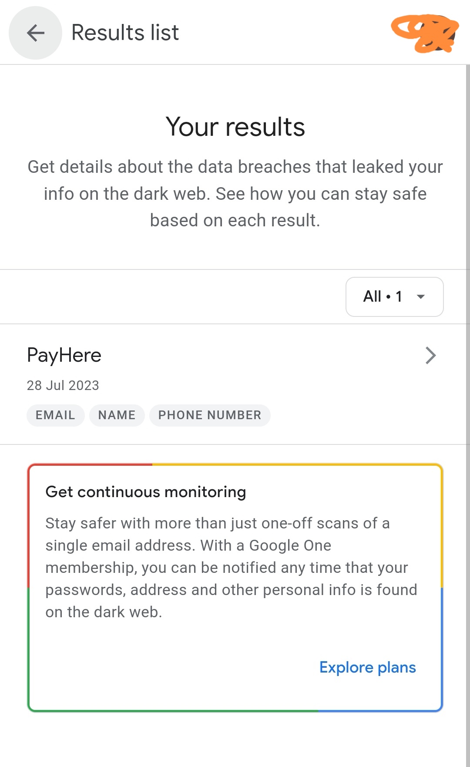Go back using the arrow icon
The image size is (470, 767).
(35, 33)
